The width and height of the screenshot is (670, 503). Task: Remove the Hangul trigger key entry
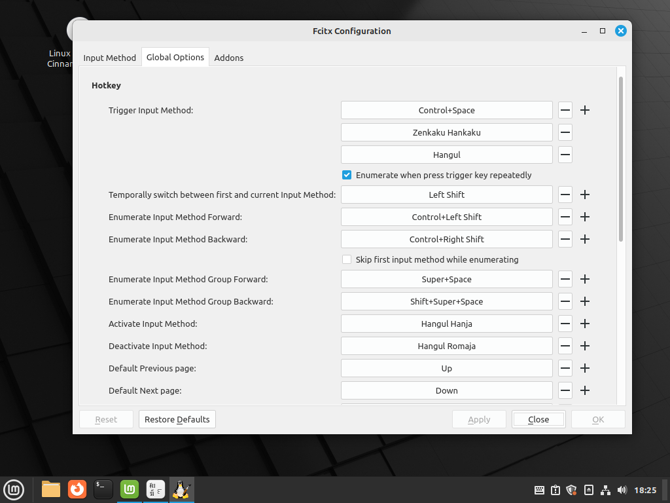(565, 155)
